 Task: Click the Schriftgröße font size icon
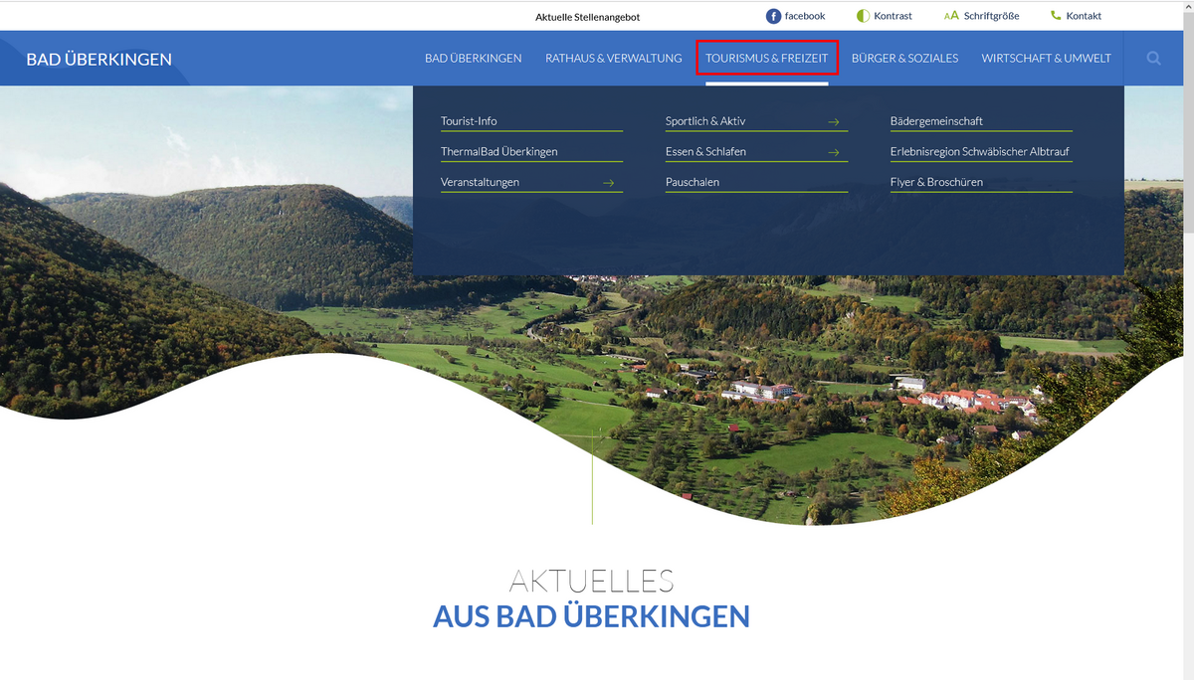(x=951, y=16)
